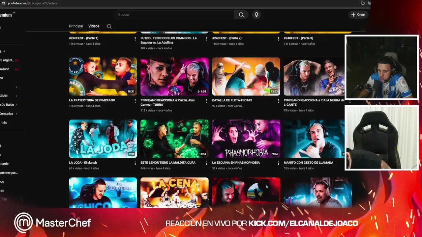Click title ESTE SEÑOR TIENE LA MALDITA CURA
Image resolution: width=422 pixels, height=237 pixels.
point(168,163)
